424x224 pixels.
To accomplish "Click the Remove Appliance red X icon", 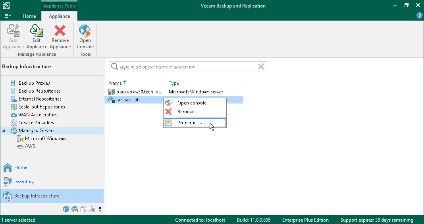I will click(x=60, y=31).
